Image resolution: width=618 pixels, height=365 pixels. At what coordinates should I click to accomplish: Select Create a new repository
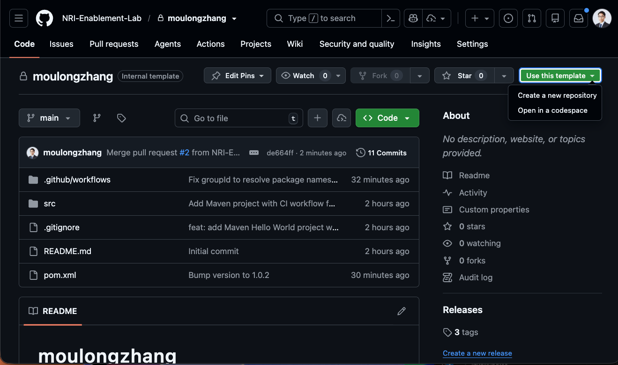pyautogui.click(x=557, y=95)
